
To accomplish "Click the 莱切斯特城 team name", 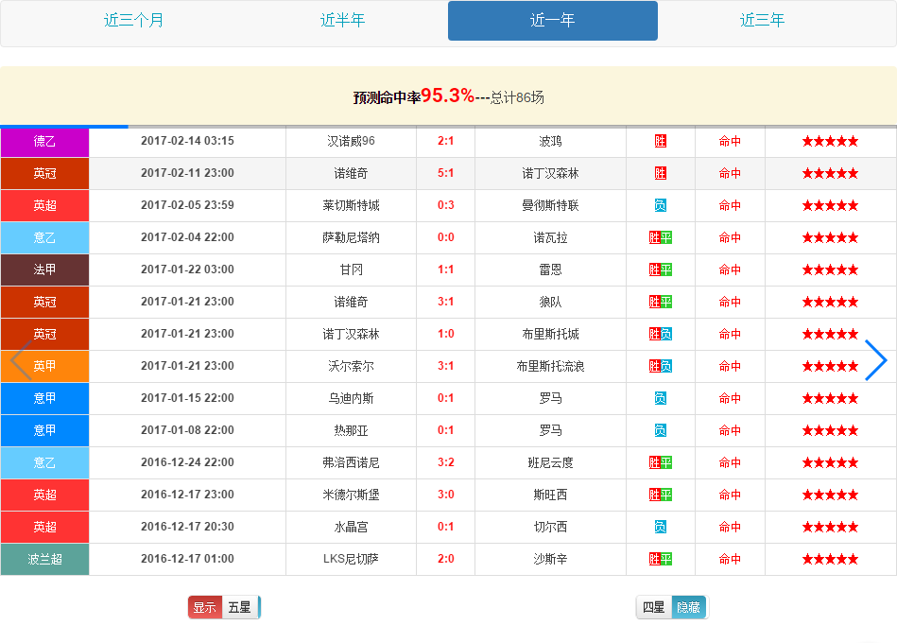I will point(351,205).
